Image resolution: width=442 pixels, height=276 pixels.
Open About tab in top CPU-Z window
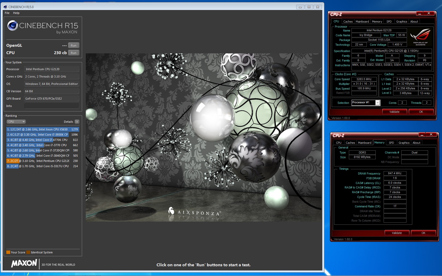pos(414,22)
